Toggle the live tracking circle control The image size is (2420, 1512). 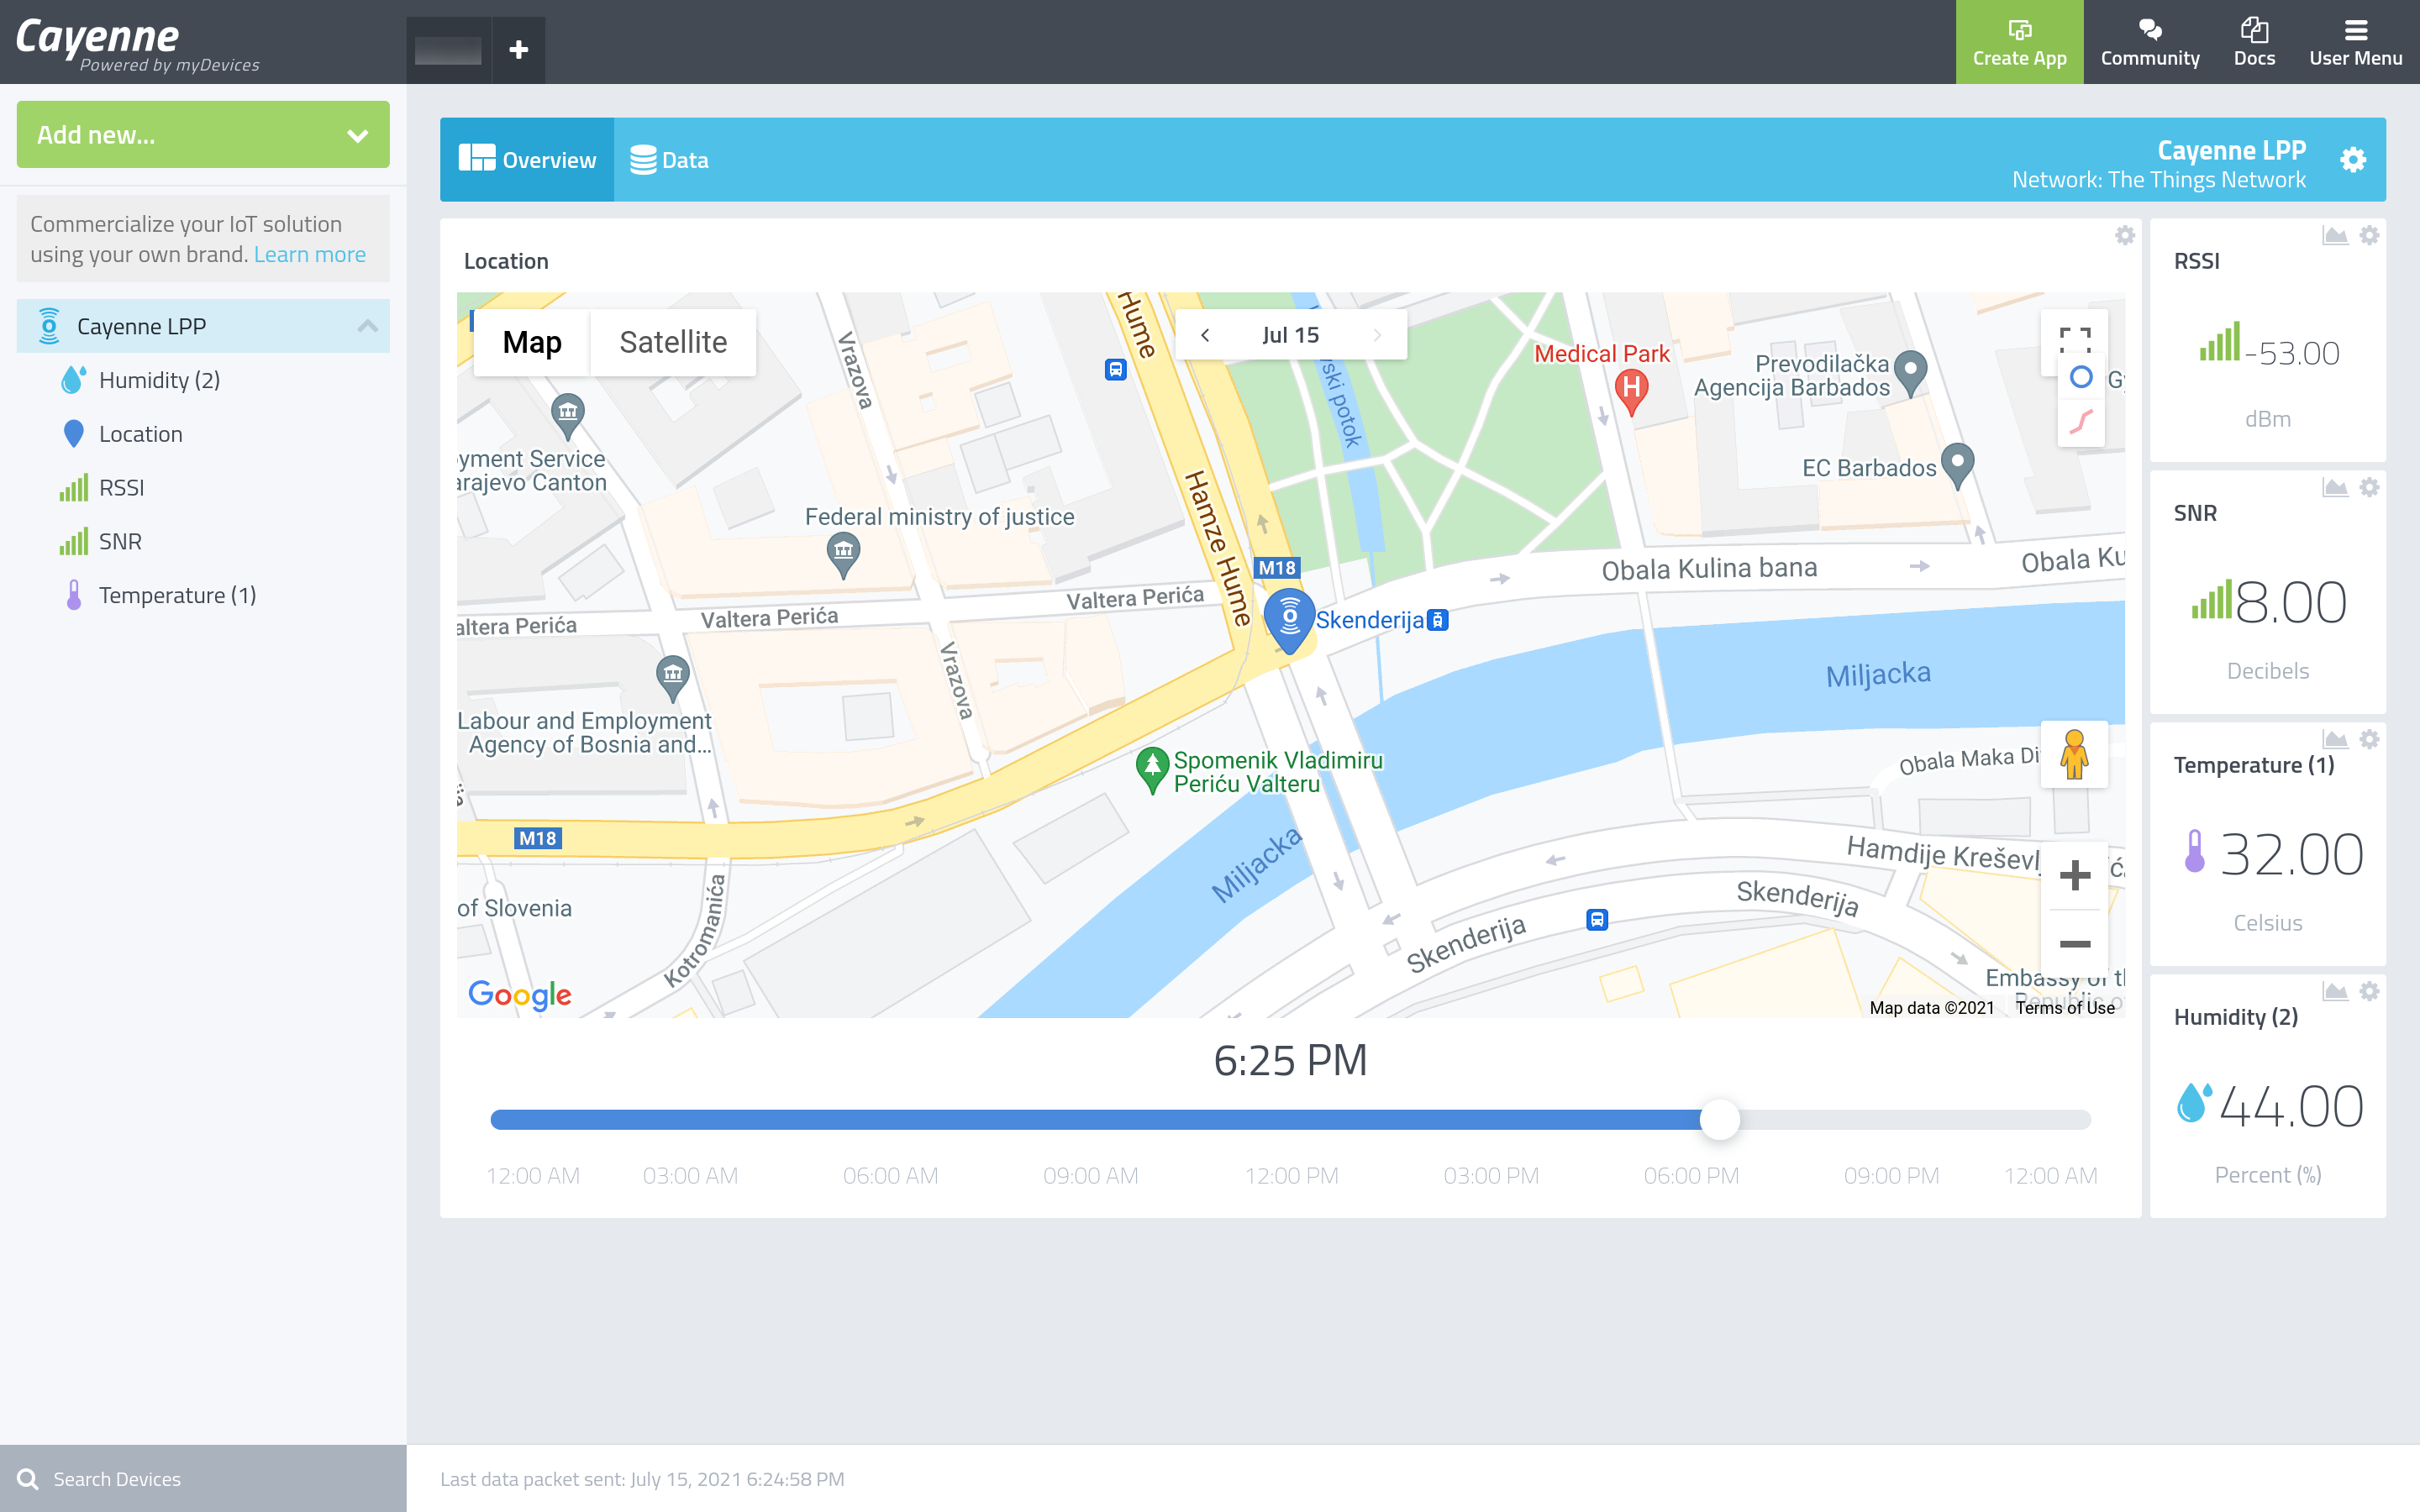pos(2081,378)
